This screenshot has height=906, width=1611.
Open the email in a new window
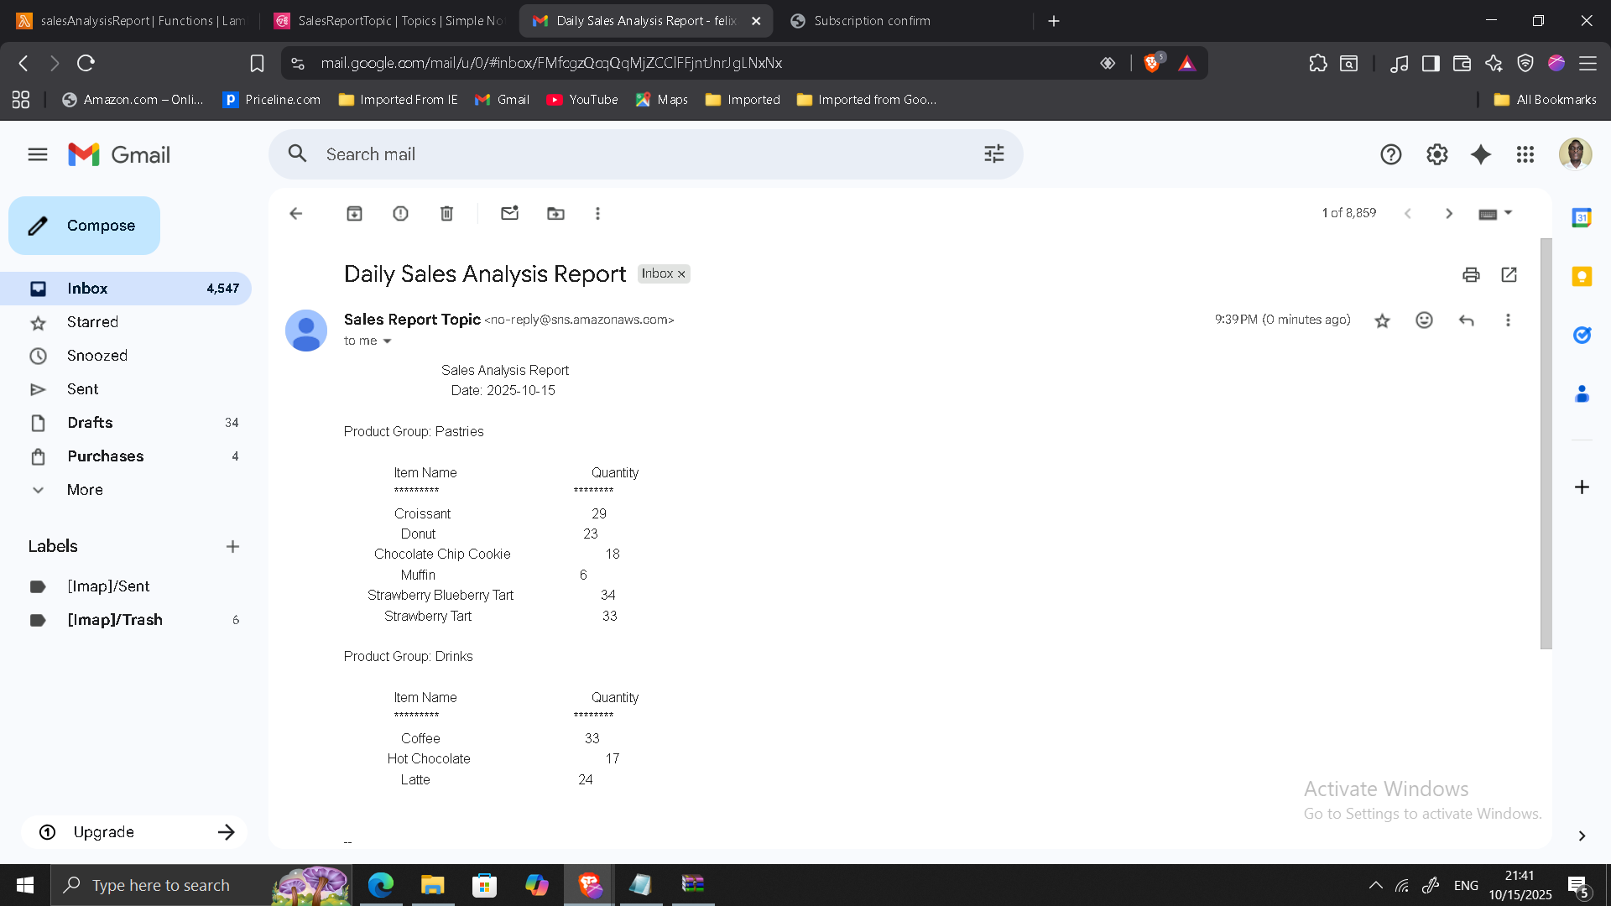click(1509, 274)
